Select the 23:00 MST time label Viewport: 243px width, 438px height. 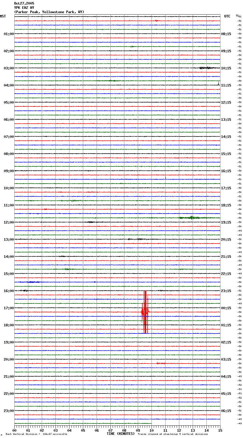(x=9, y=411)
